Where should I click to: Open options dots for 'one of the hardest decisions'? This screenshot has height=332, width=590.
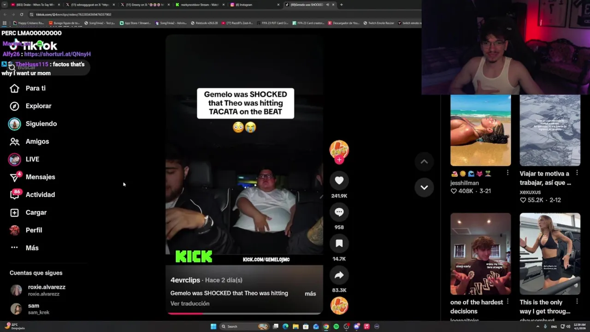click(507, 302)
